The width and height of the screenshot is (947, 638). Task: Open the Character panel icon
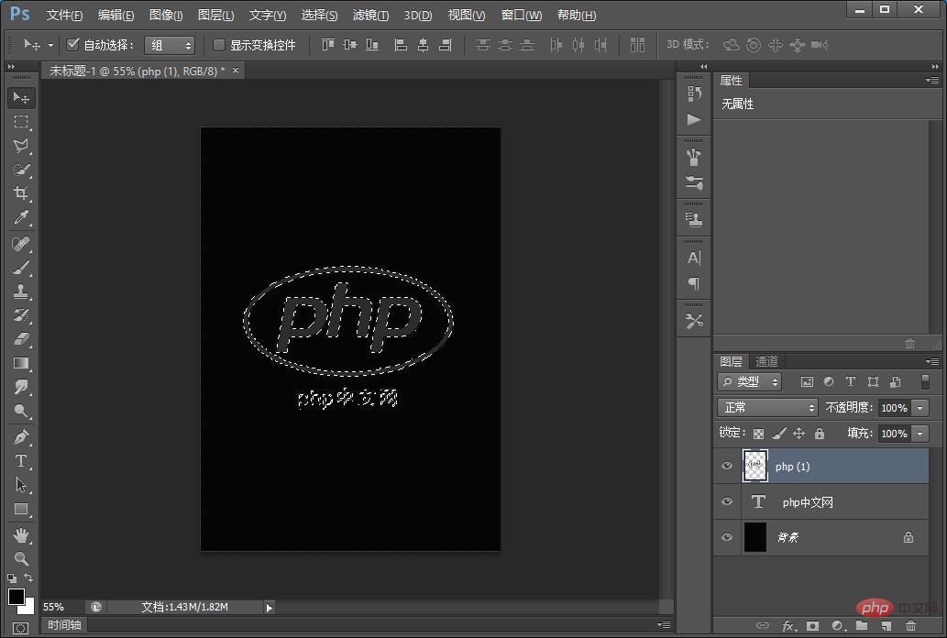pos(694,258)
